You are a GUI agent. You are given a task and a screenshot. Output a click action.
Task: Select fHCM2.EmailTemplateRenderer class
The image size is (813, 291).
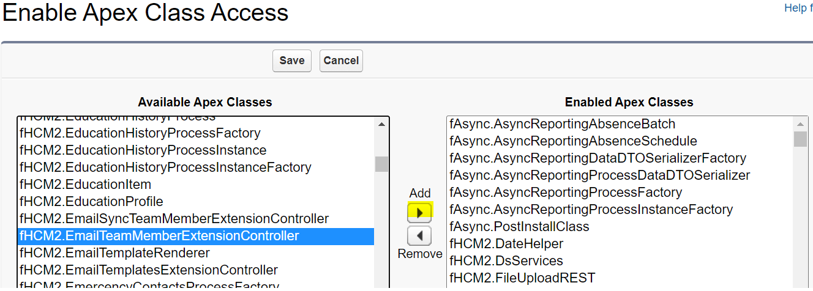[x=114, y=253]
